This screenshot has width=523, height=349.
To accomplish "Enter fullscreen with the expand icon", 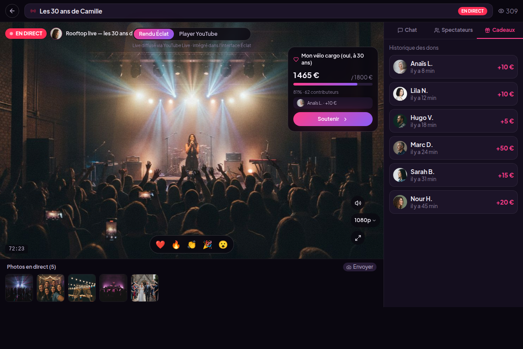I will (358, 238).
